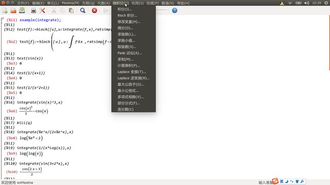The height and width of the screenshot is (185, 330).
Task: Choose 连分数(C) menu entry
Action: tap(134, 109)
